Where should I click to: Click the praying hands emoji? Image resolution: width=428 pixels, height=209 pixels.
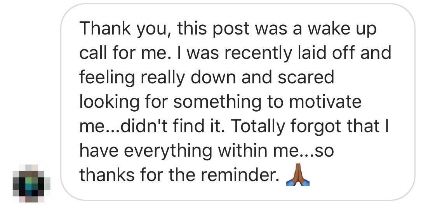(x=298, y=174)
